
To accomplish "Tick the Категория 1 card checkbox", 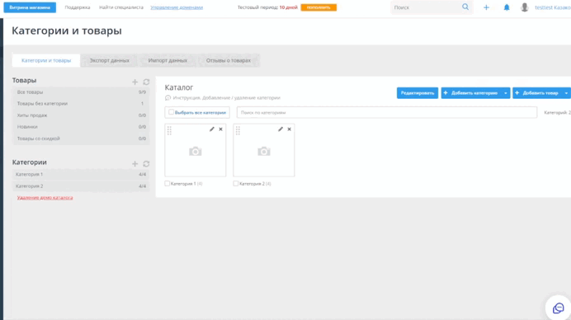I will [x=168, y=183].
